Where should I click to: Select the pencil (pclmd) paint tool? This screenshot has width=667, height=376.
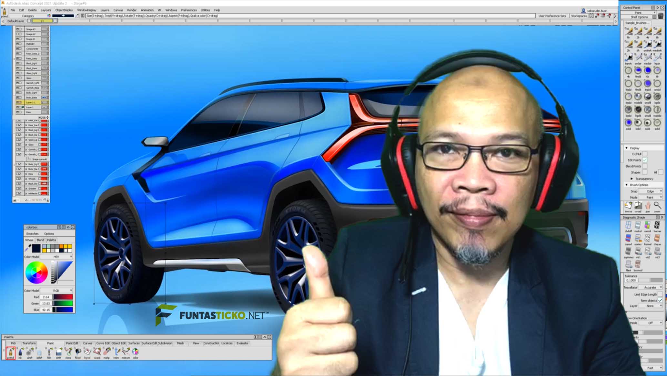[10, 352]
